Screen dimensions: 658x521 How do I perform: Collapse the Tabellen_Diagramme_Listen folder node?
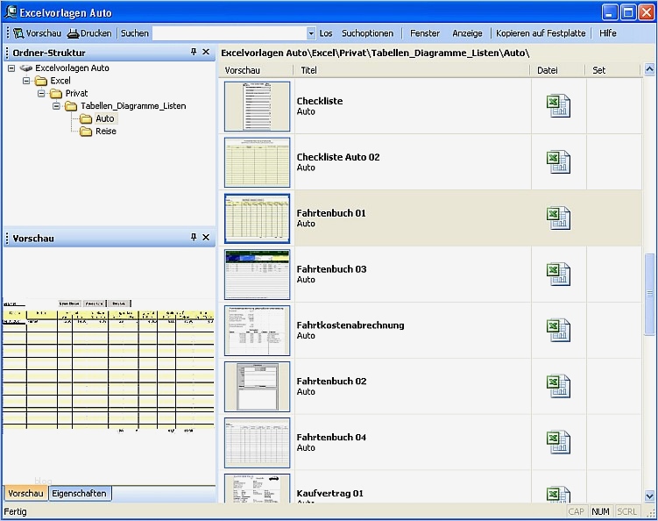click(56, 106)
